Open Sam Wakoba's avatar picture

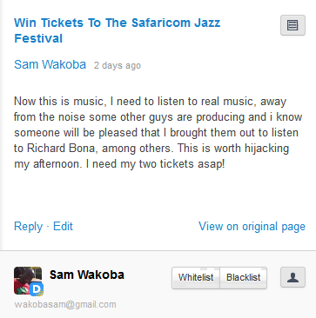[28, 281]
